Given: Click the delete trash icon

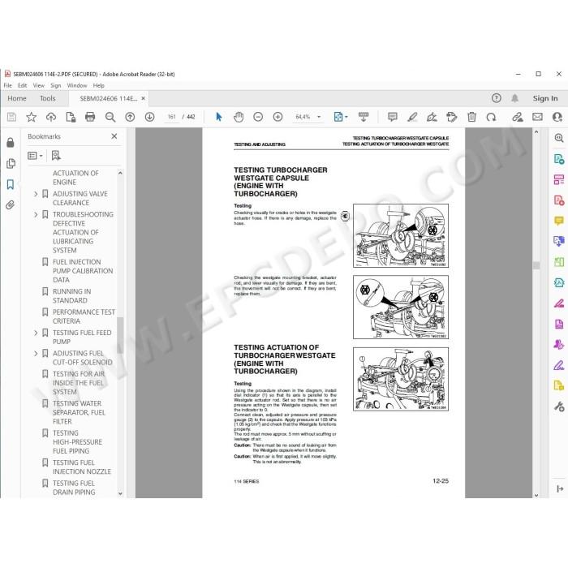Looking at the screenshot, I should click(471, 117).
